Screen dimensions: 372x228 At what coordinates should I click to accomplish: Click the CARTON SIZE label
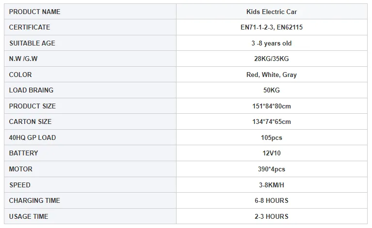(30, 122)
